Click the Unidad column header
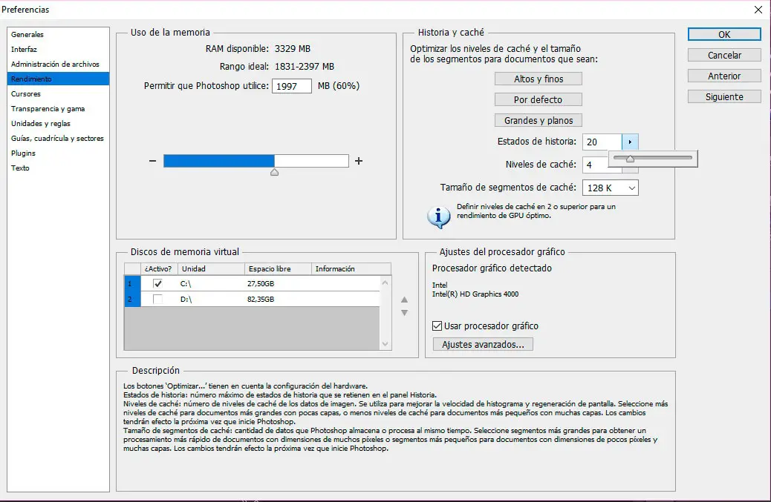The width and height of the screenshot is (771, 502). (212, 269)
